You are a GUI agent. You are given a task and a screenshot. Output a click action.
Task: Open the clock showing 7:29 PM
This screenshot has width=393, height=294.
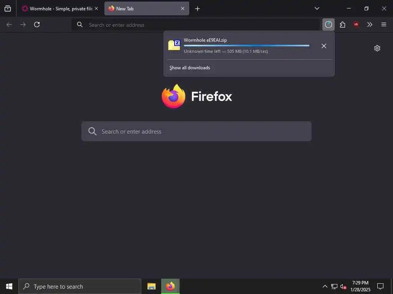(x=360, y=286)
